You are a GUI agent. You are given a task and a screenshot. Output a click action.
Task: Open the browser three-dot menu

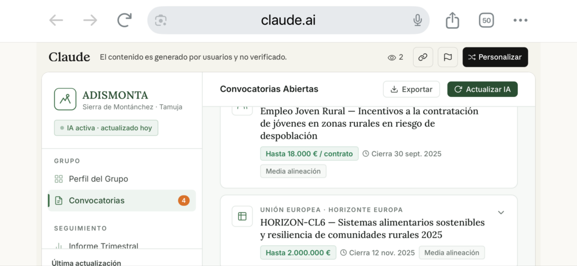tap(520, 20)
